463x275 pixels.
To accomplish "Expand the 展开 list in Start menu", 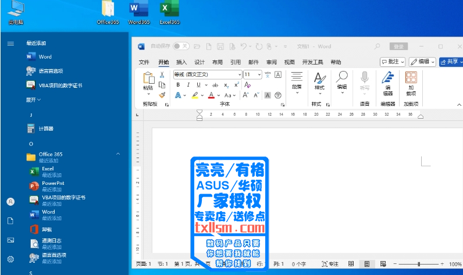I will coord(33,100).
